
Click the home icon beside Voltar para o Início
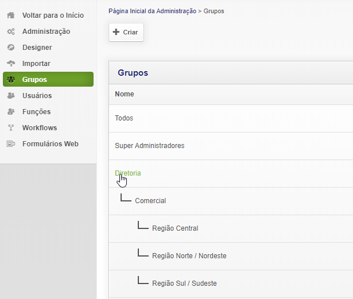click(10, 15)
